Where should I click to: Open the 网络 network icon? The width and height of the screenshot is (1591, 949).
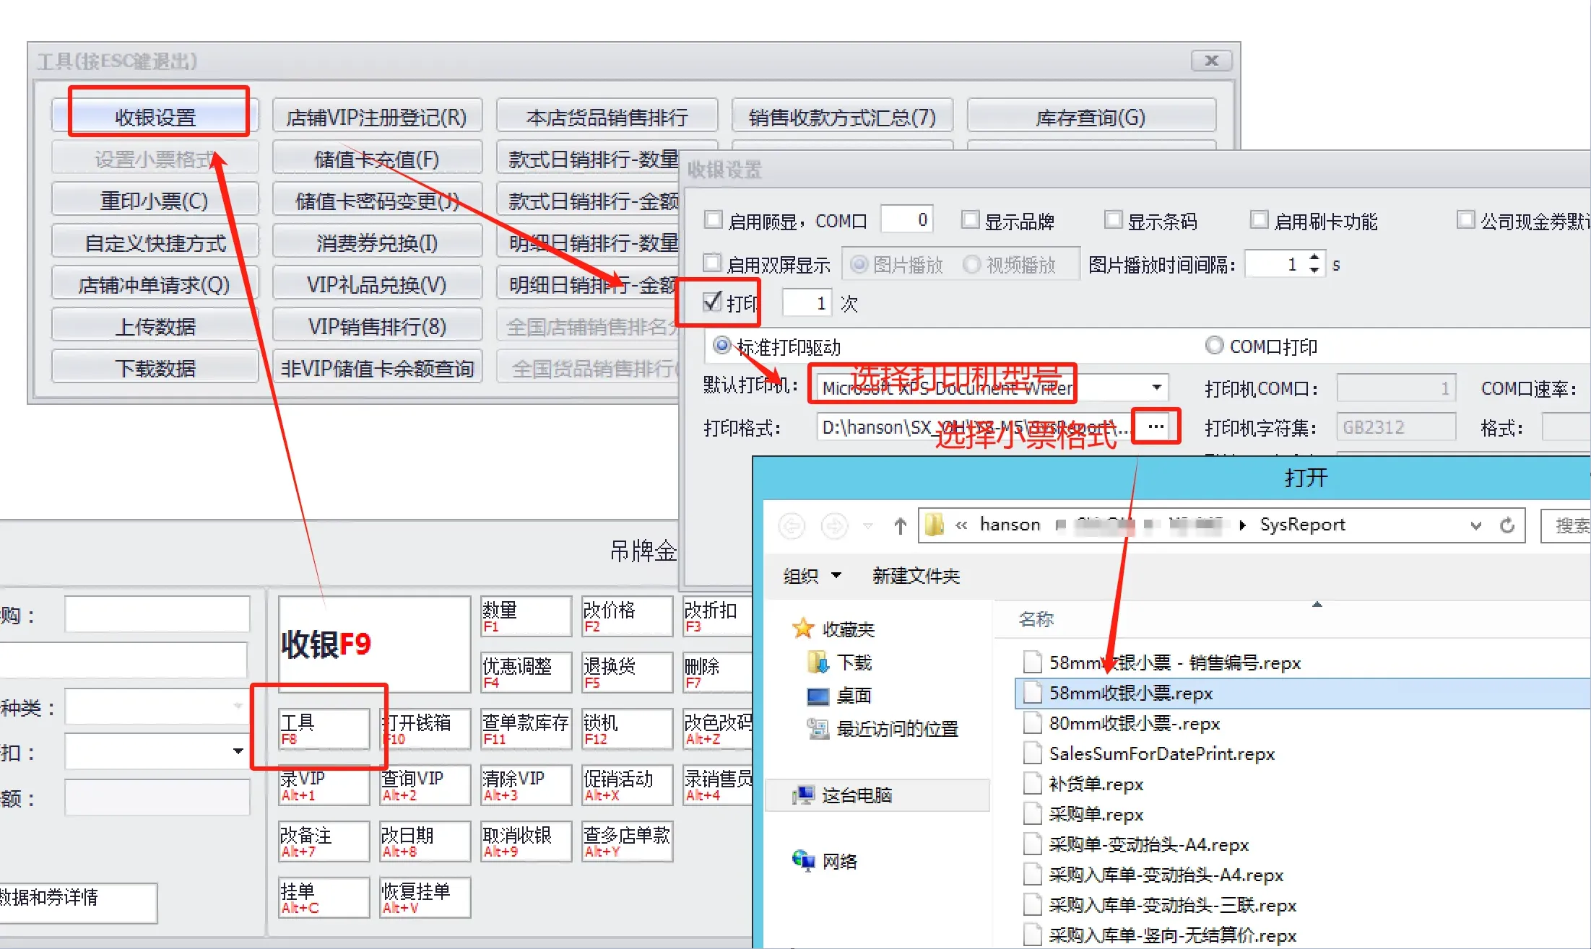click(803, 860)
